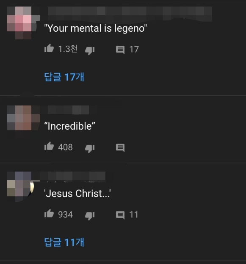Select blurred username above "Your mental is legeno"

(x=130, y=14)
